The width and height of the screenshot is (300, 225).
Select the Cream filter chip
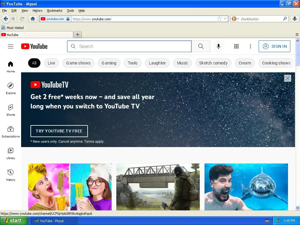pos(245,63)
